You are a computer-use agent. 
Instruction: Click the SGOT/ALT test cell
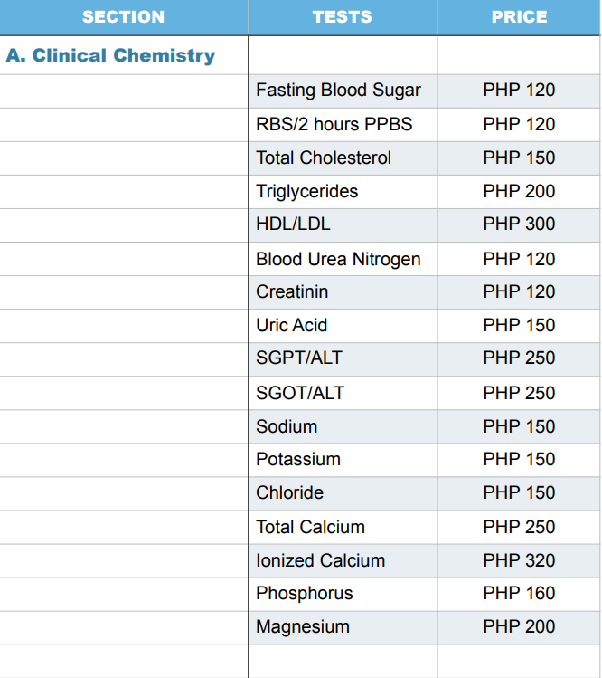point(300,393)
